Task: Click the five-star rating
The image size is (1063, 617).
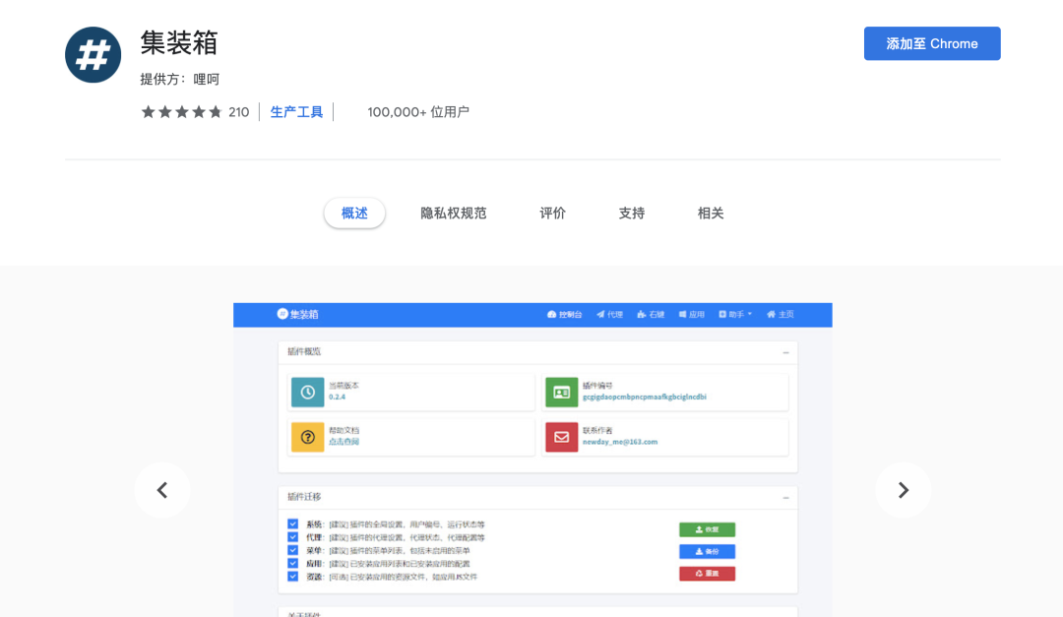Action: tap(181, 112)
